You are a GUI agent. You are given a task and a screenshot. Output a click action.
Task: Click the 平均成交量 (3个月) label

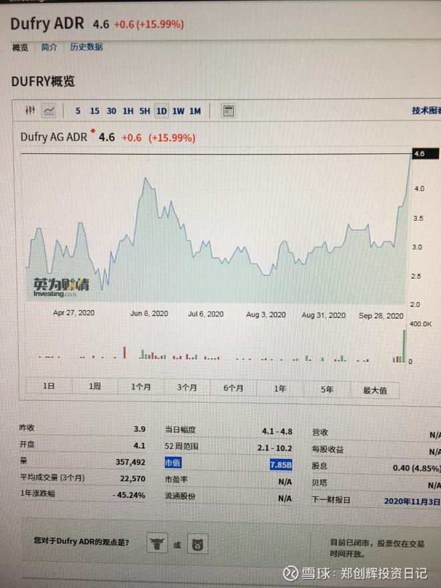[52, 477]
